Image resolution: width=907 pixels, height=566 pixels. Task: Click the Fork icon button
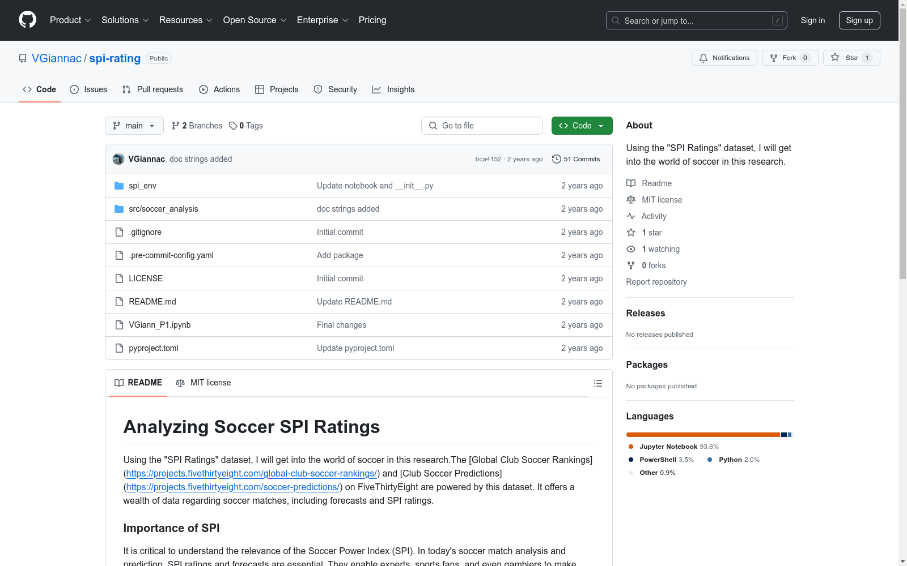tap(774, 58)
